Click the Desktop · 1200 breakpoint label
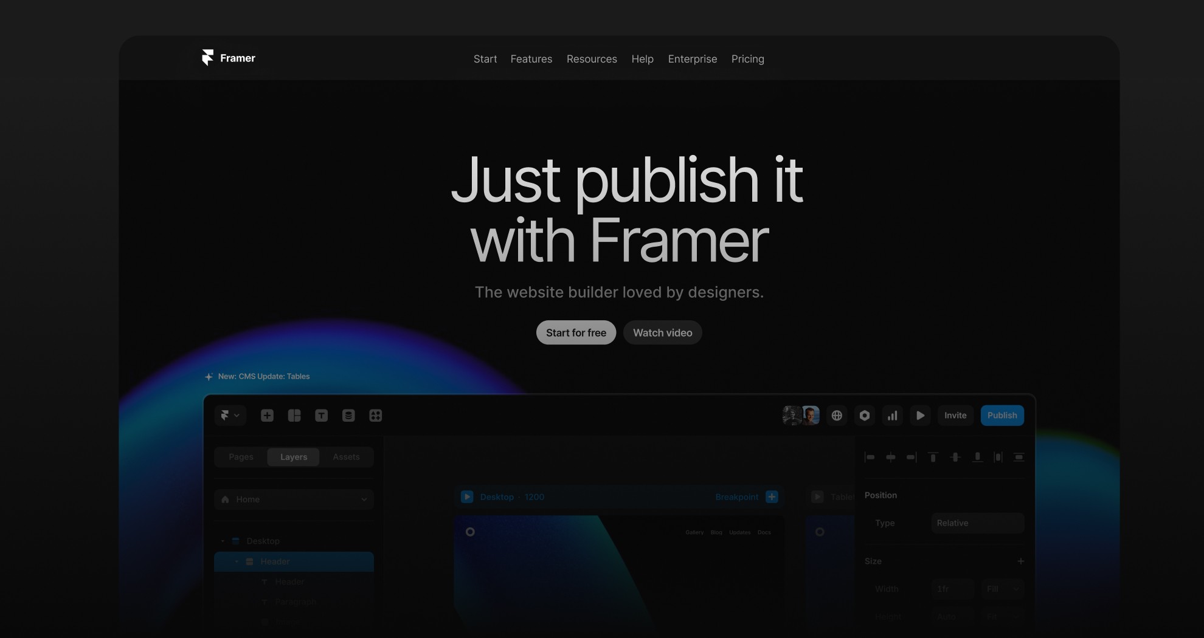The height and width of the screenshot is (638, 1204). click(x=512, y=497)
